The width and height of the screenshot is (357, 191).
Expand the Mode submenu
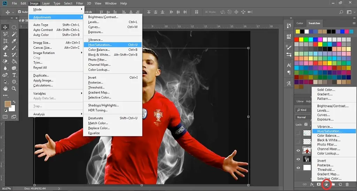(56, 9)
